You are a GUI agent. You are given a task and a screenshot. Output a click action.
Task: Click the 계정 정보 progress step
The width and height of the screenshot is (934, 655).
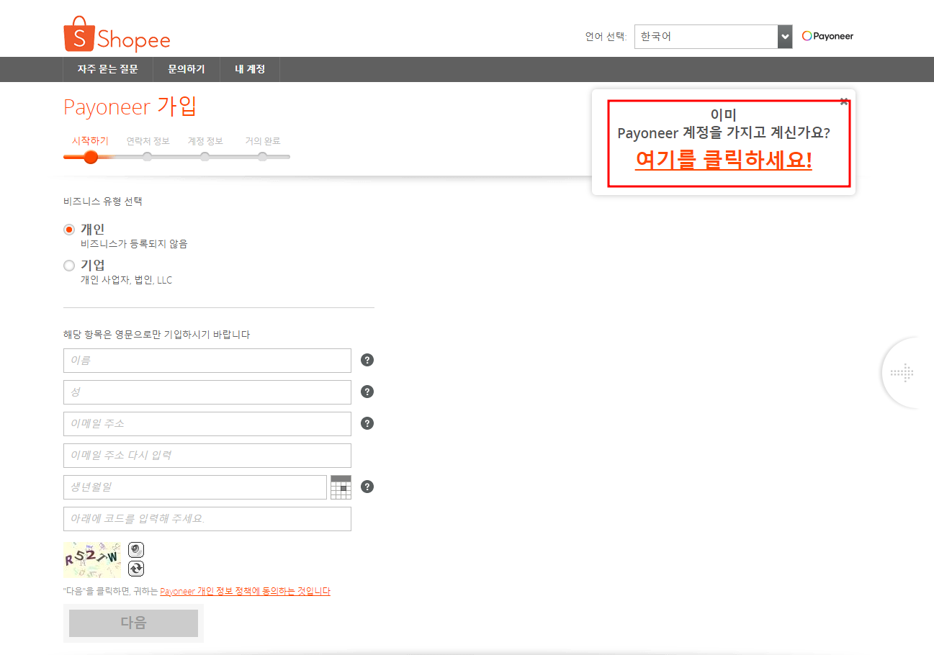coord(205,141)
